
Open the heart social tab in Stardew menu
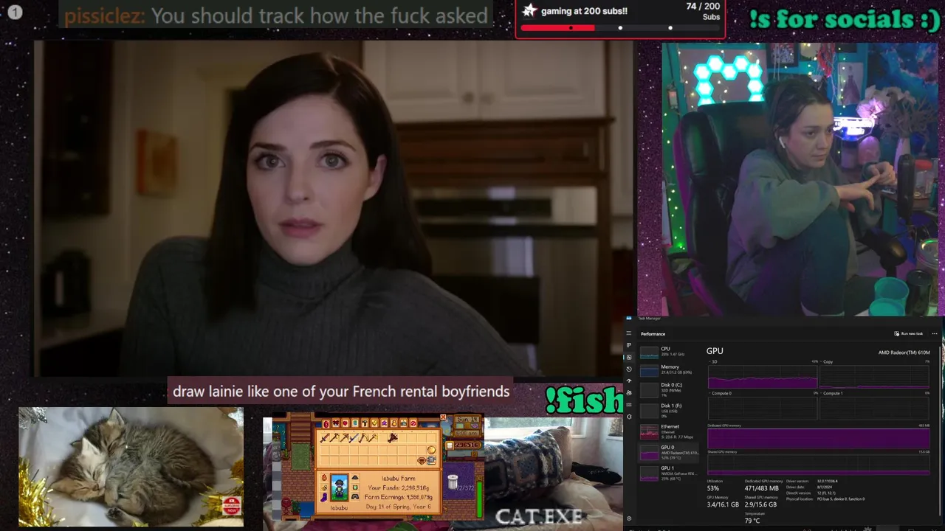[x=346, y=423]
